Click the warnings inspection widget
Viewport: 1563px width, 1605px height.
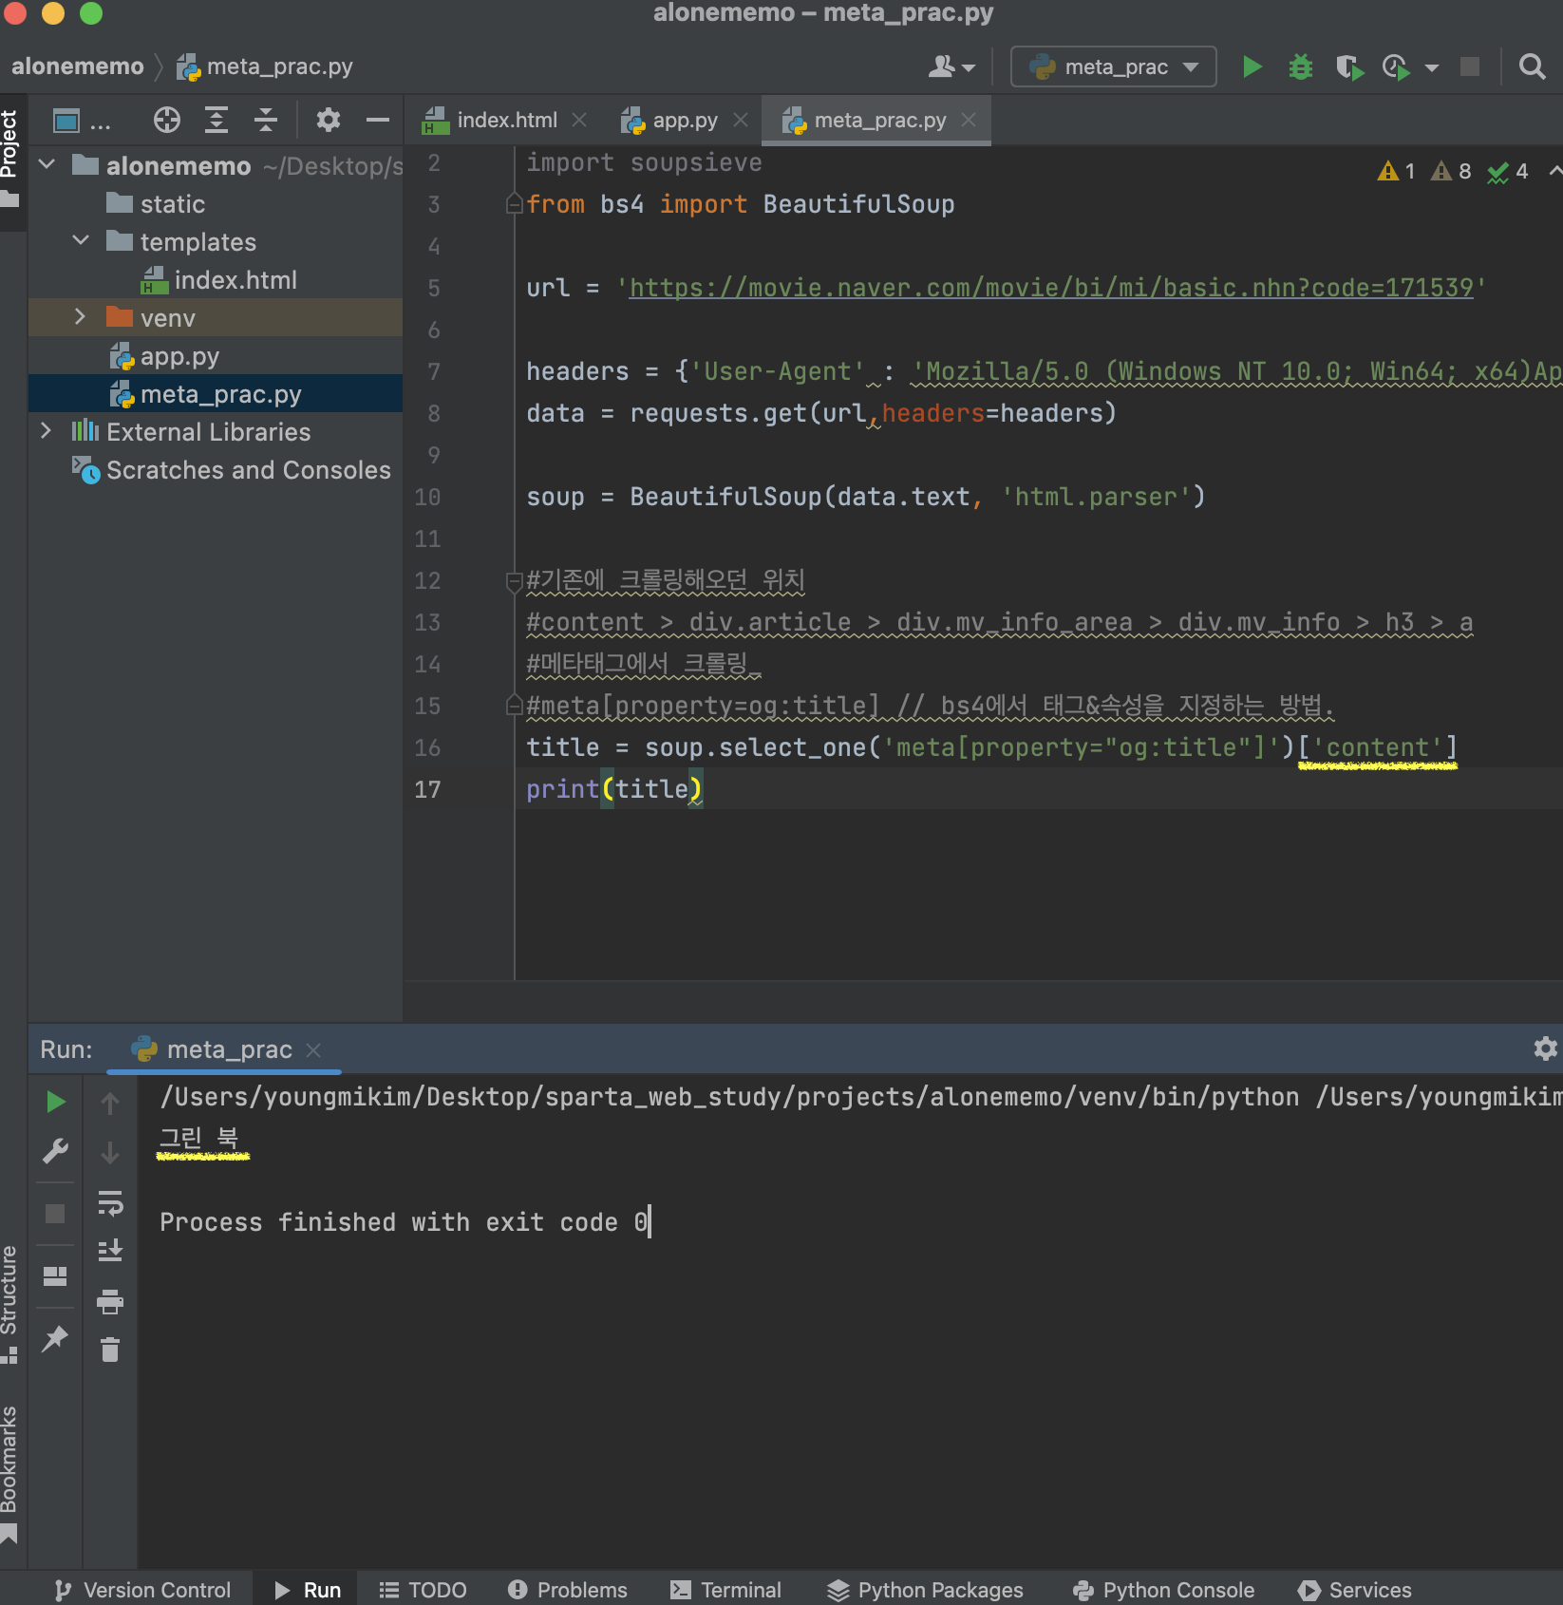tap(1453, 171)
